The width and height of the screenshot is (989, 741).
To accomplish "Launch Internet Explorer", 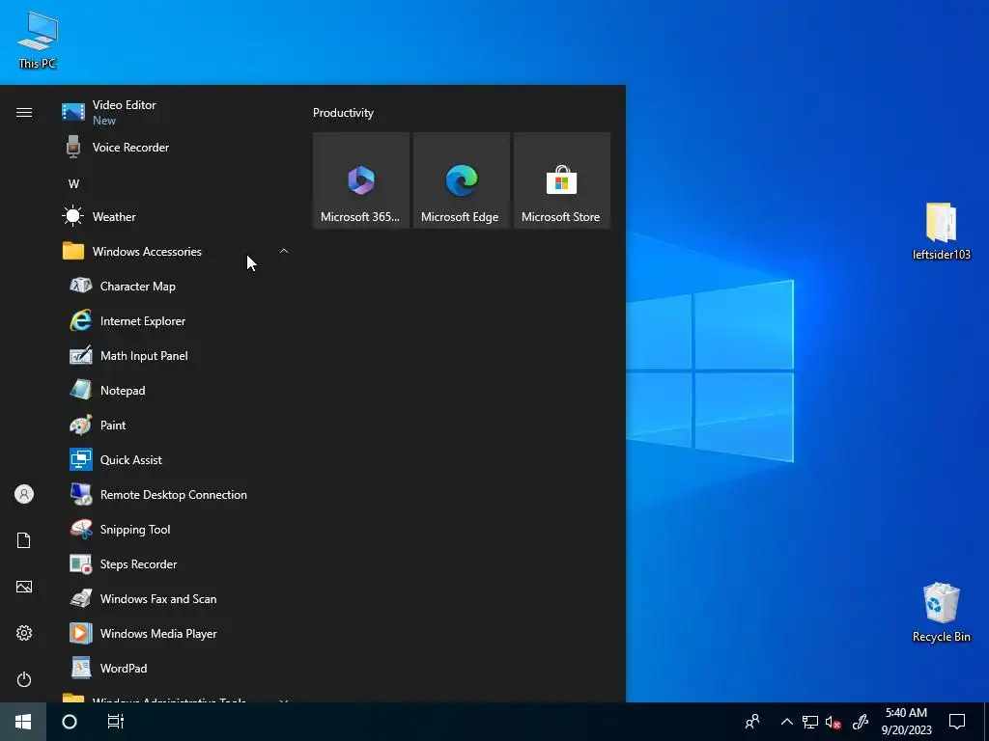I will (177, 320).
